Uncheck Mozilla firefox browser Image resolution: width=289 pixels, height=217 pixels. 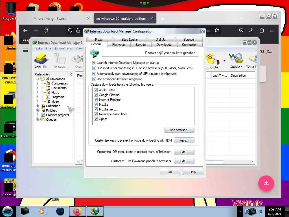tap(96, 109)
